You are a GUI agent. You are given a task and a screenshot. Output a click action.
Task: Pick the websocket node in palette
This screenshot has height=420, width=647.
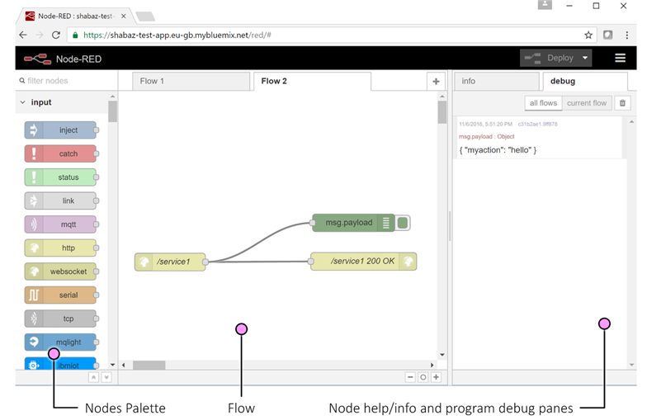[x=60, y=271]
